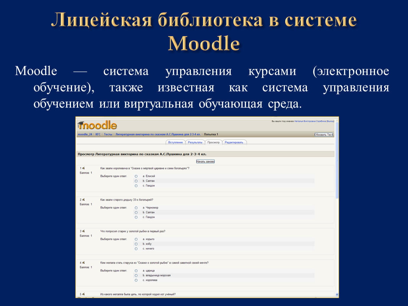Open the Редактировать tab
This screenshot has height=306, width=408.
234,142
